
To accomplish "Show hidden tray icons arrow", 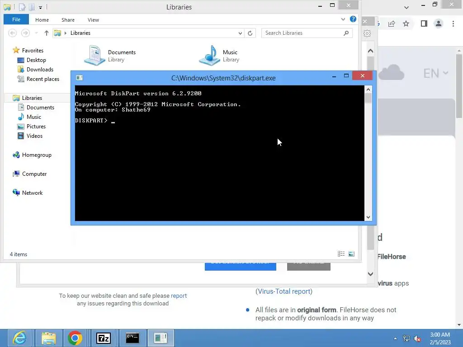I will click(x=395, y=338).
